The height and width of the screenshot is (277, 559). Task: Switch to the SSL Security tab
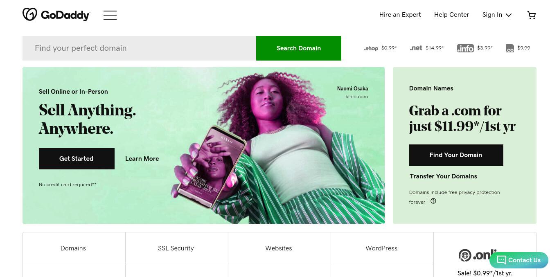coord(176,248)
